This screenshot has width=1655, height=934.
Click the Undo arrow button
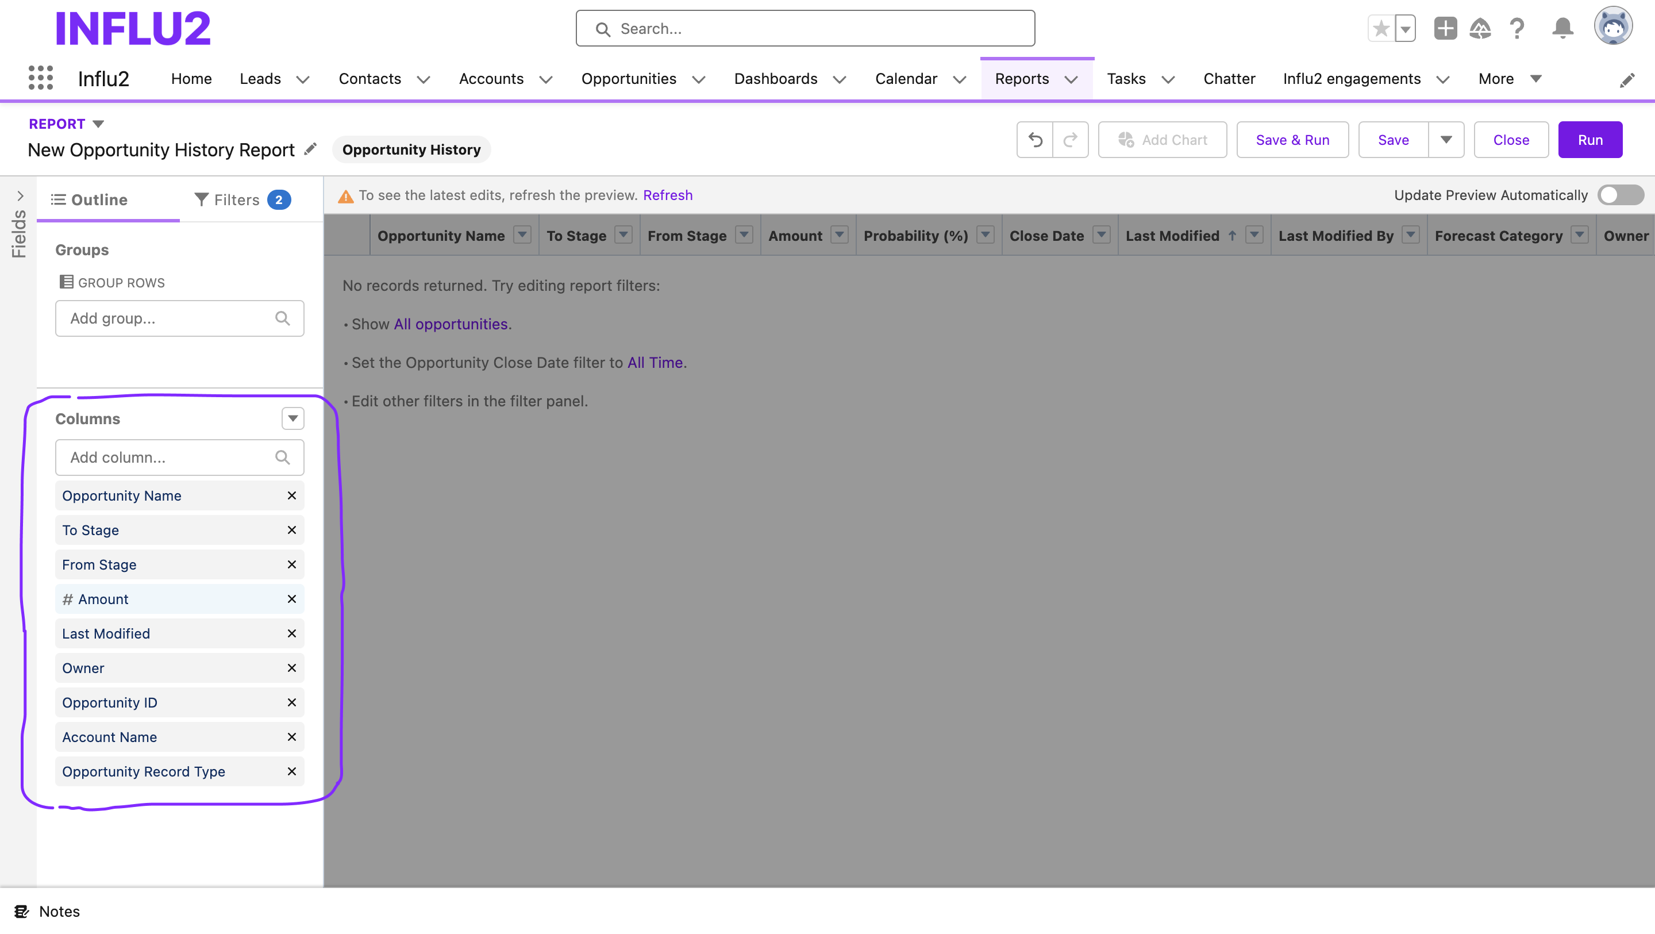[x=1034, y=140]
